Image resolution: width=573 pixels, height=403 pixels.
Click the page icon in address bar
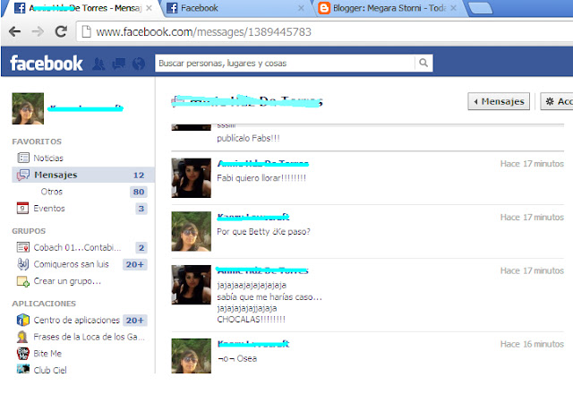[x=86, y=32]
